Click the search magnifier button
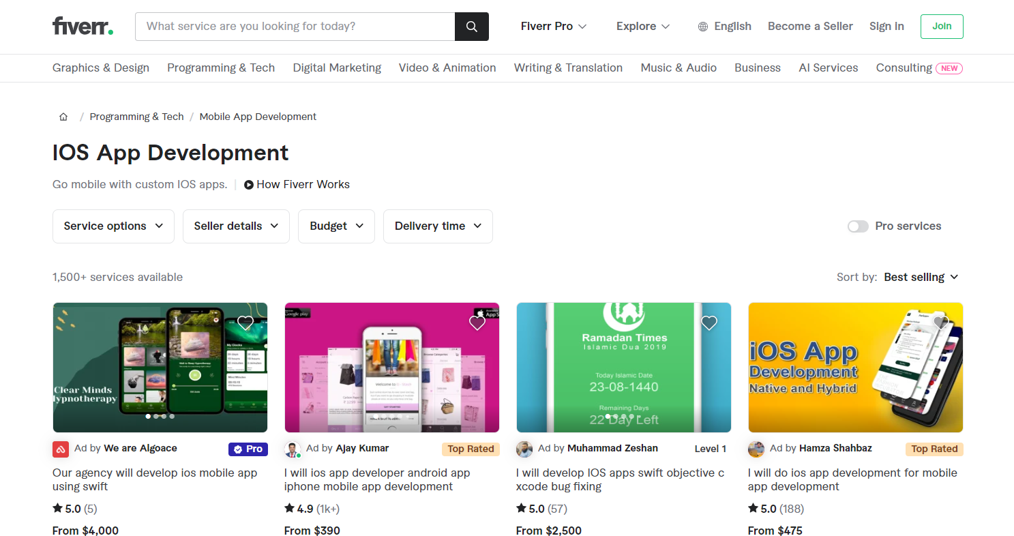1014x536 pixels. (x=472, y=27)
